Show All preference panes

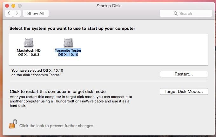click(36, 13)
